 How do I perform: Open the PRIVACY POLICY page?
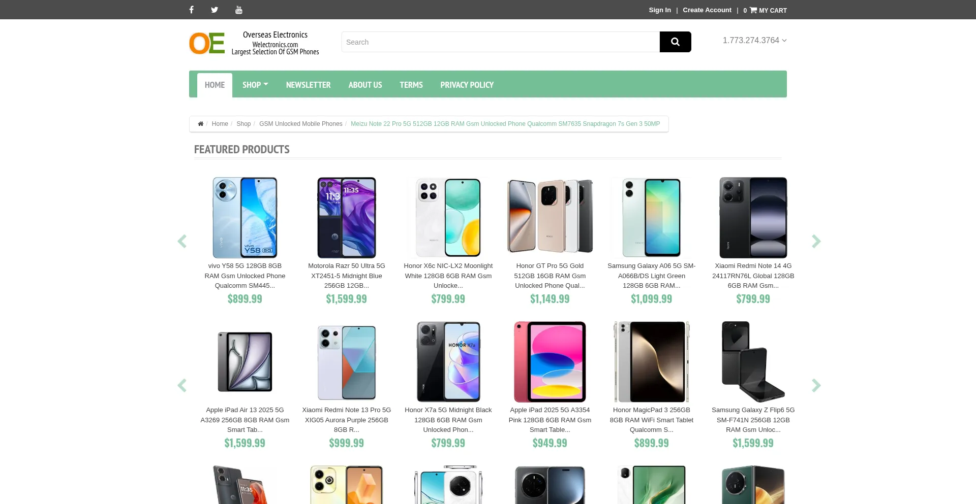click(x=467, y=85)
